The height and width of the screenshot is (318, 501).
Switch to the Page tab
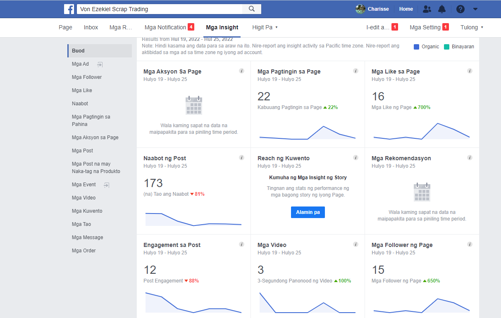(65, 27)
